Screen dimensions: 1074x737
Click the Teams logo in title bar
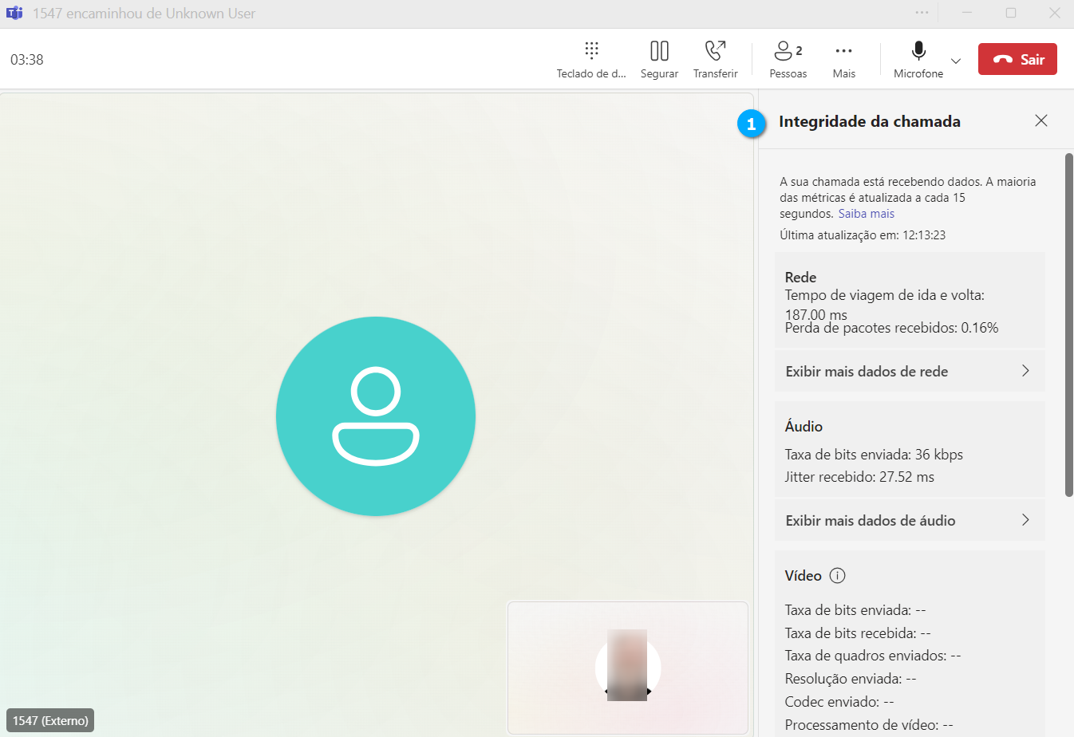click(14, 14)
